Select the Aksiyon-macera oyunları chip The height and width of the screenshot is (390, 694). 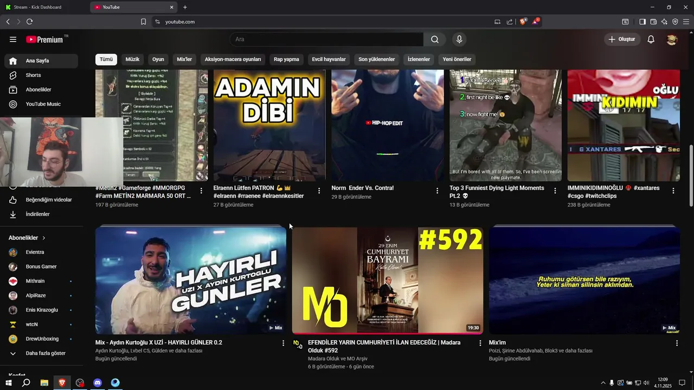[233, 59]
